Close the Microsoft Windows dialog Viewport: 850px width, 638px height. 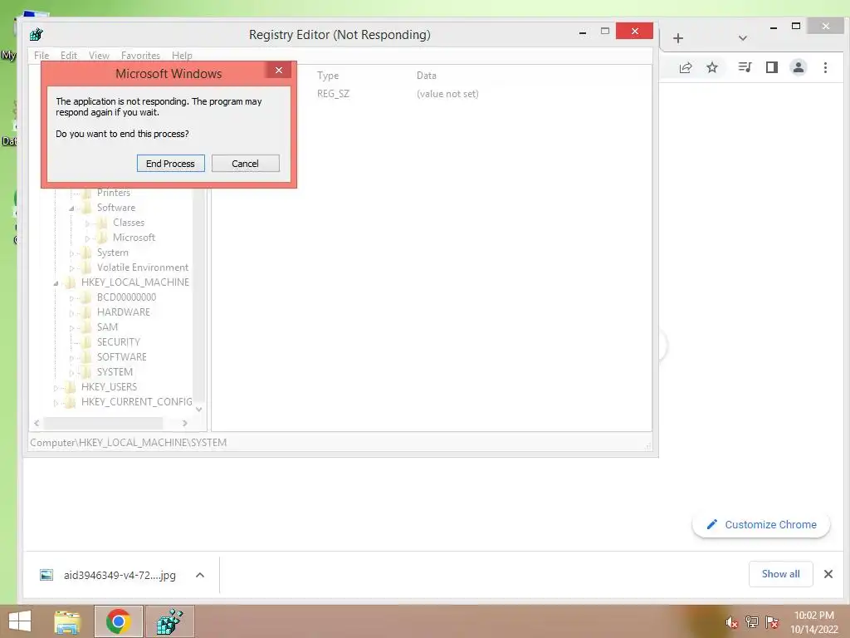(279, 70)
